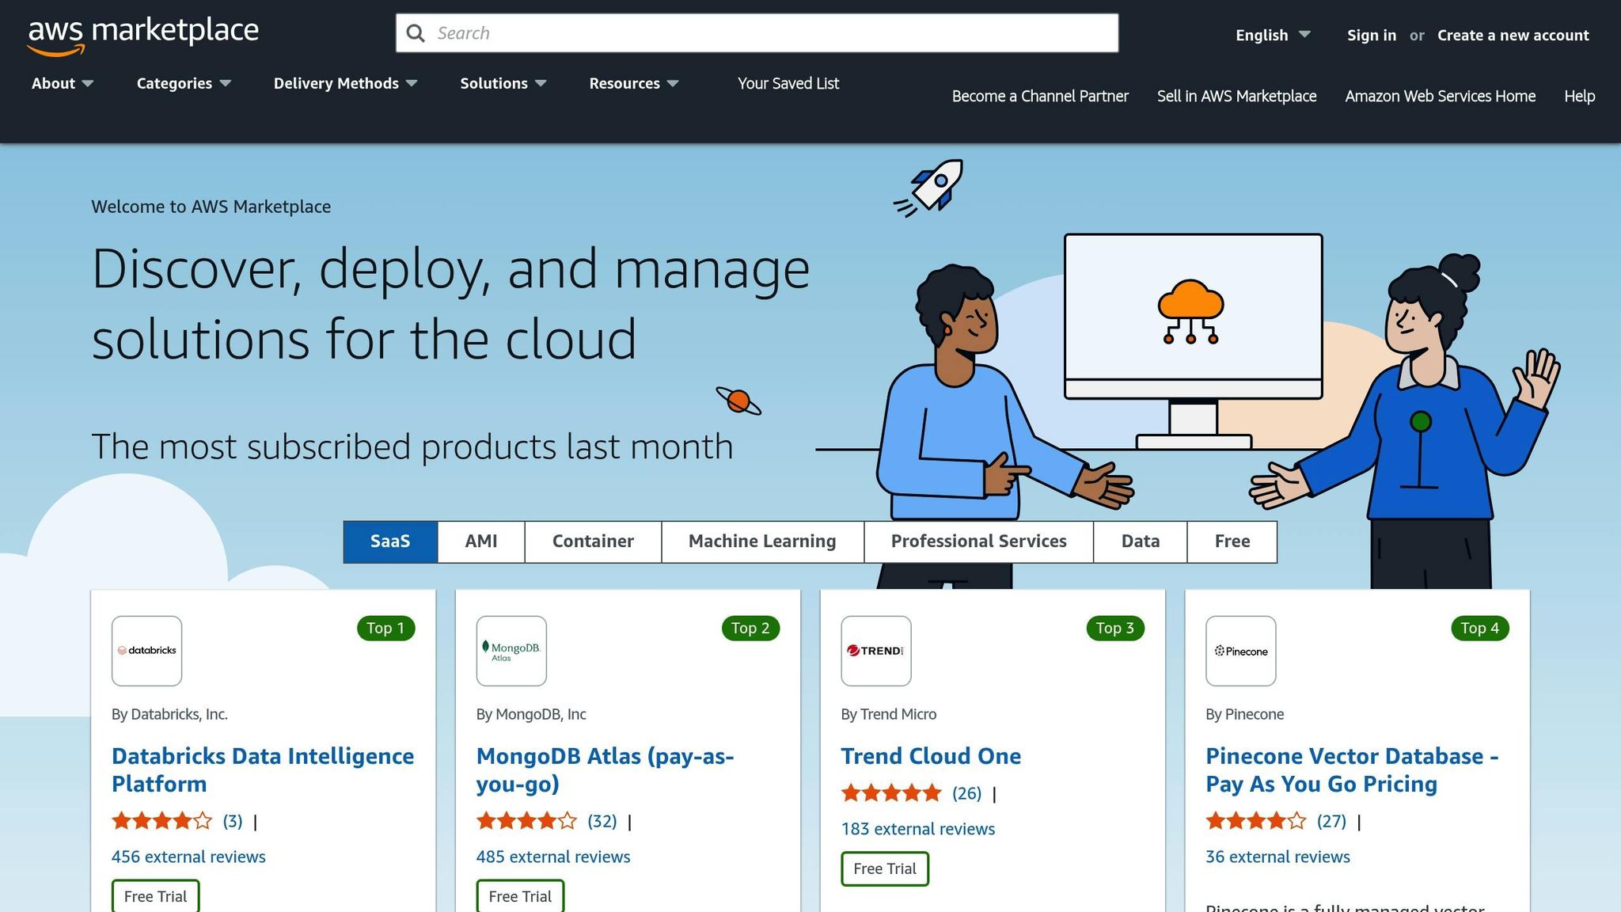Click "By Trend Micro" text
This screenshot has height=912, width=1621.
[889, 714]
